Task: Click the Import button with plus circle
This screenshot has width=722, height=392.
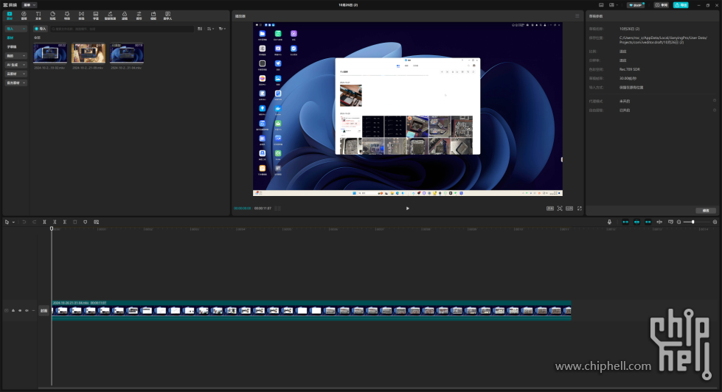Action: 41,29
